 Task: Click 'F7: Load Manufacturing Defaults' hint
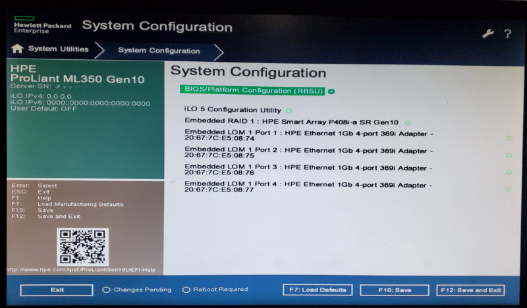coord(67,204)
